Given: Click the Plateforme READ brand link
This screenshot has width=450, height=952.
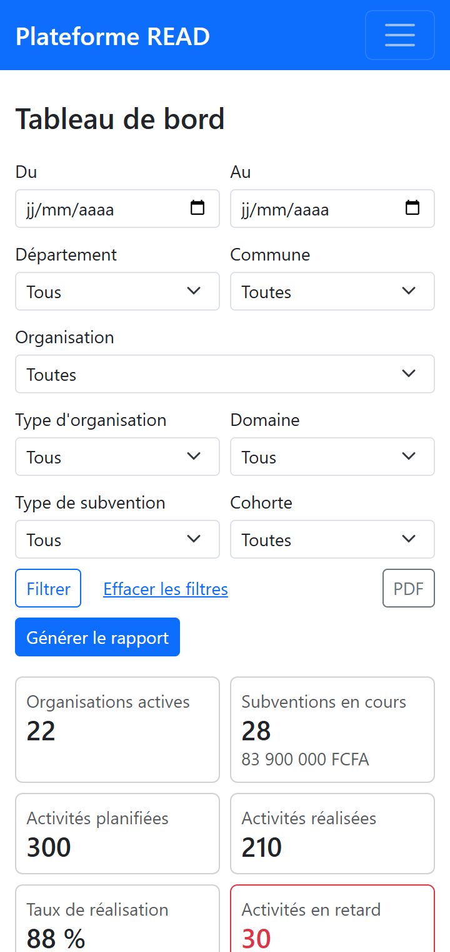Looking at the screenshot, I should click(x=112, y=36).
